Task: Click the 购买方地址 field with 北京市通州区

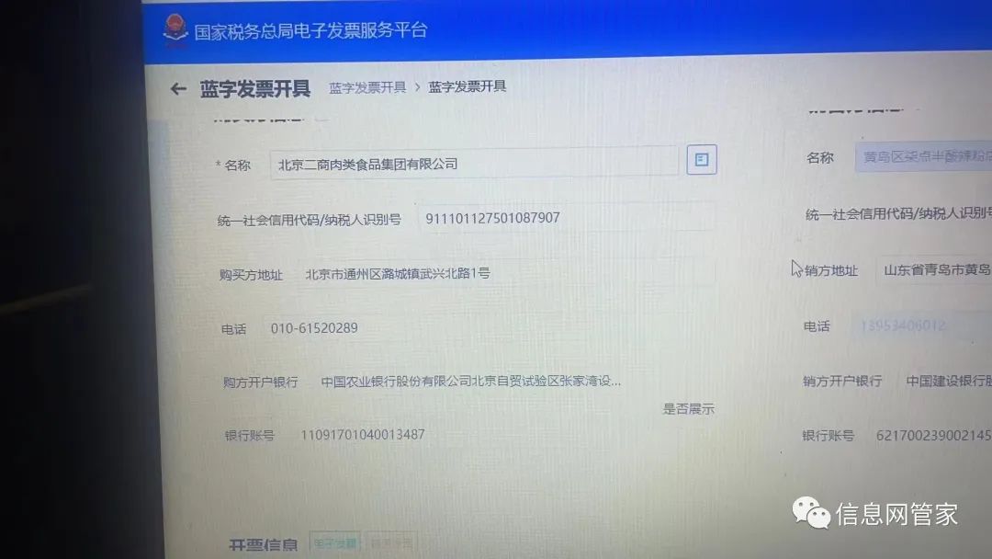Action: pyautogui.click(x=507, y=273)
